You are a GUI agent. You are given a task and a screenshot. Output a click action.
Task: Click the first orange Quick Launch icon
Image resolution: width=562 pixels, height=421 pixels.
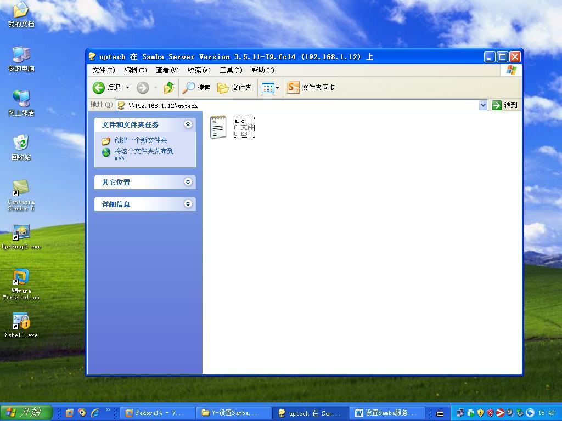tap(70, 413)
